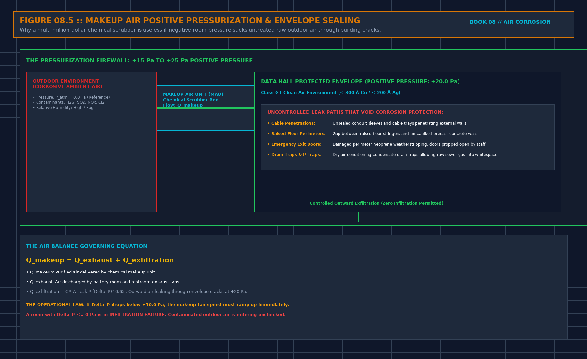Click the Q_exhaust battery room definition
587x359 pixels.
103,282
